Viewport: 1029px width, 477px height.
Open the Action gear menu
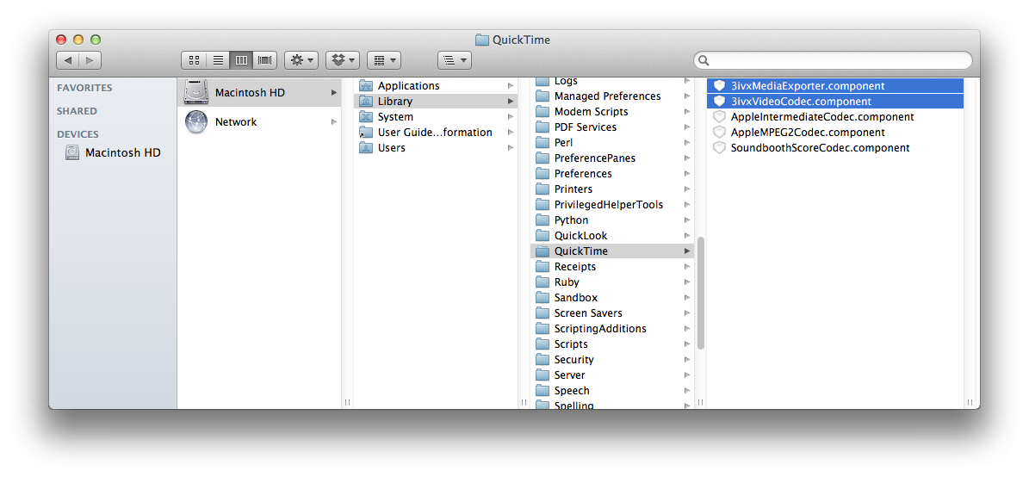(x=301, y=60)
